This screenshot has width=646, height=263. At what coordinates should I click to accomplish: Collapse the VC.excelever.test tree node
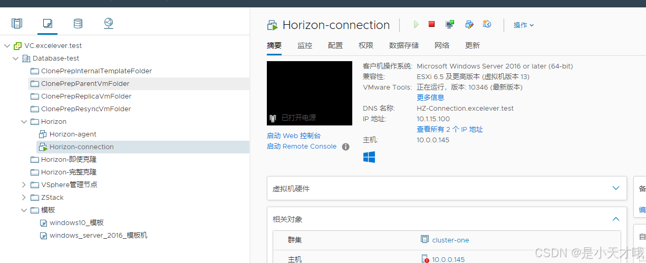coord(7,46)
